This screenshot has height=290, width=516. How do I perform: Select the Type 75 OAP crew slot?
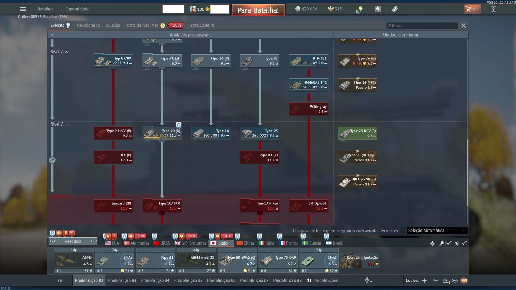278,260
